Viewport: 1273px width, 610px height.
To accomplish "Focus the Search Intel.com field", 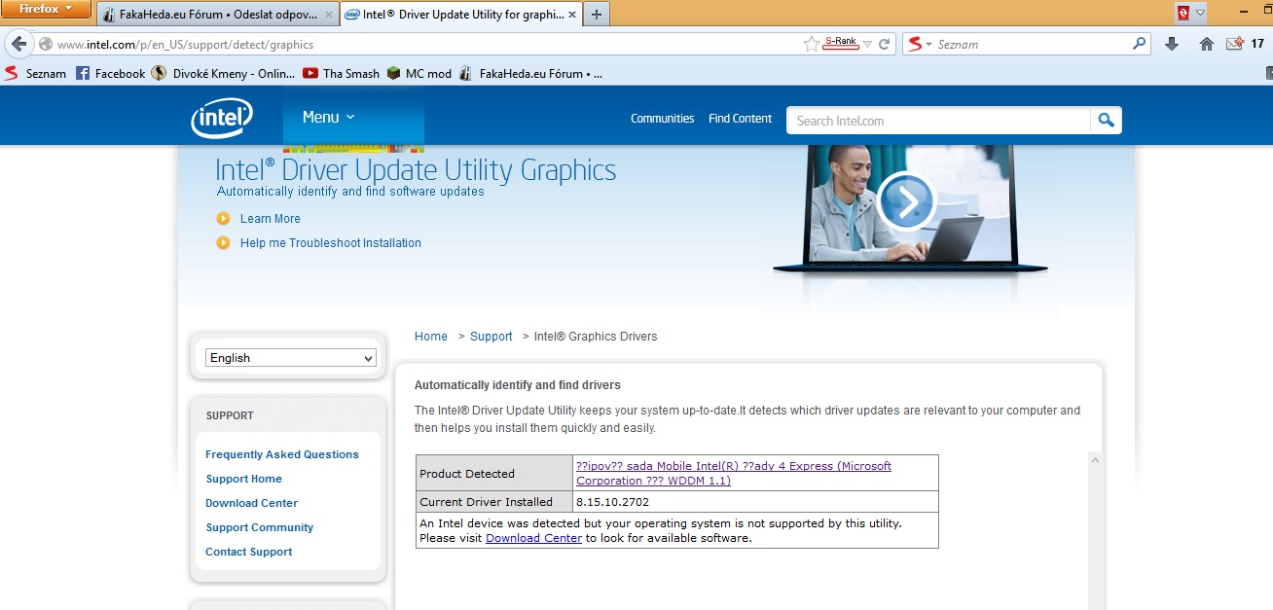I will 938,121.
